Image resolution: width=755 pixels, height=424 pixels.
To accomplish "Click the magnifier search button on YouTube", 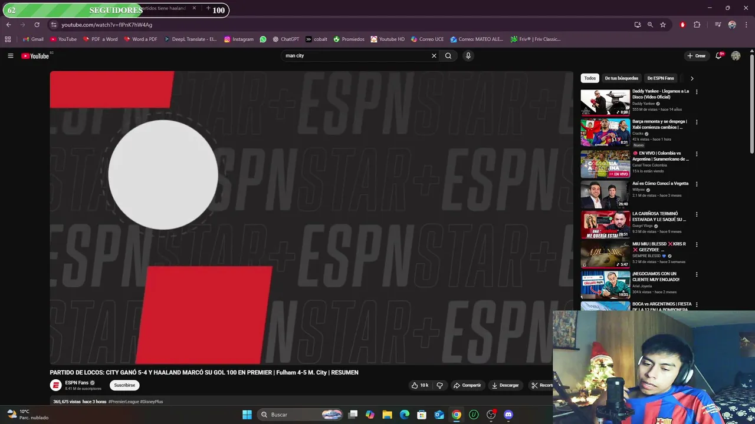I will (448, 56).
